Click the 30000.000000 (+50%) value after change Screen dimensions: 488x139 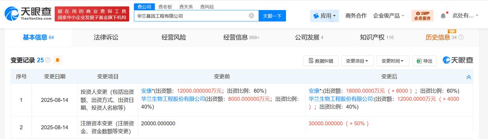tap(339, 123)
